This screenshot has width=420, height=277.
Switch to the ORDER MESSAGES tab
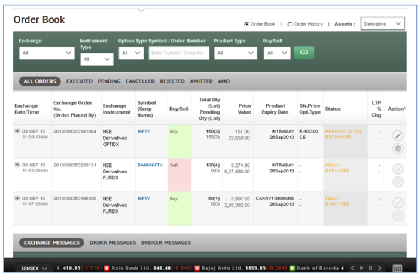tap(112, 243)
